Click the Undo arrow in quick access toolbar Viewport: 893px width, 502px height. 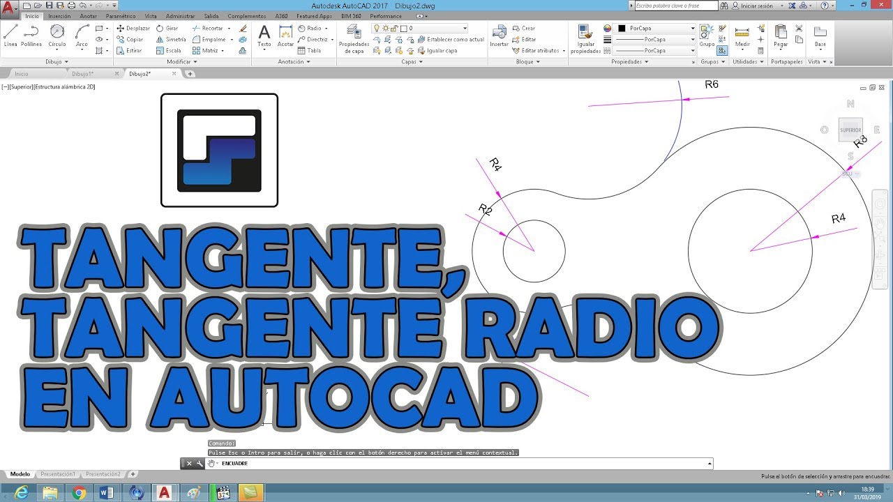click(x=83, y=6)
